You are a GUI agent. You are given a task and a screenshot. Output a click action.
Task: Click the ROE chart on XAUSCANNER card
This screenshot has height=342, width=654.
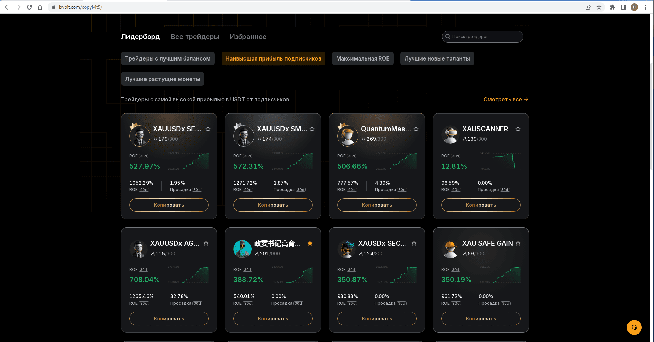506,161
